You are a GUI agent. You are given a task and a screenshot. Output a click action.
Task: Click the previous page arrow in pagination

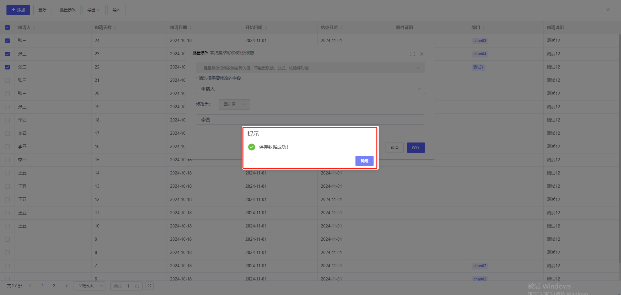point(30,286)
